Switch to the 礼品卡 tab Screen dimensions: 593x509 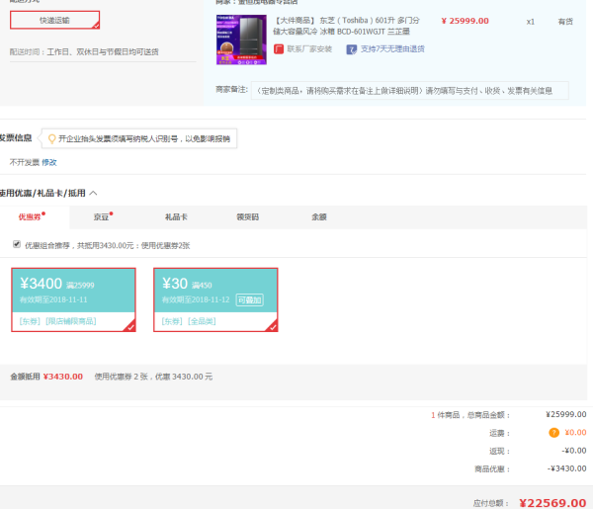[x=176, y=217]
